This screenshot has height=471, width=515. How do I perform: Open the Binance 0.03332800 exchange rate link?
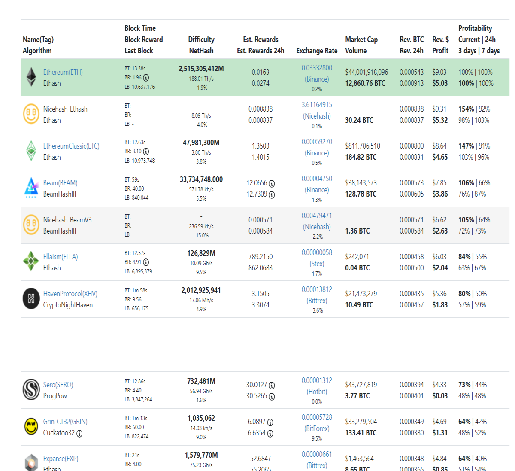(x=317, y=73)
